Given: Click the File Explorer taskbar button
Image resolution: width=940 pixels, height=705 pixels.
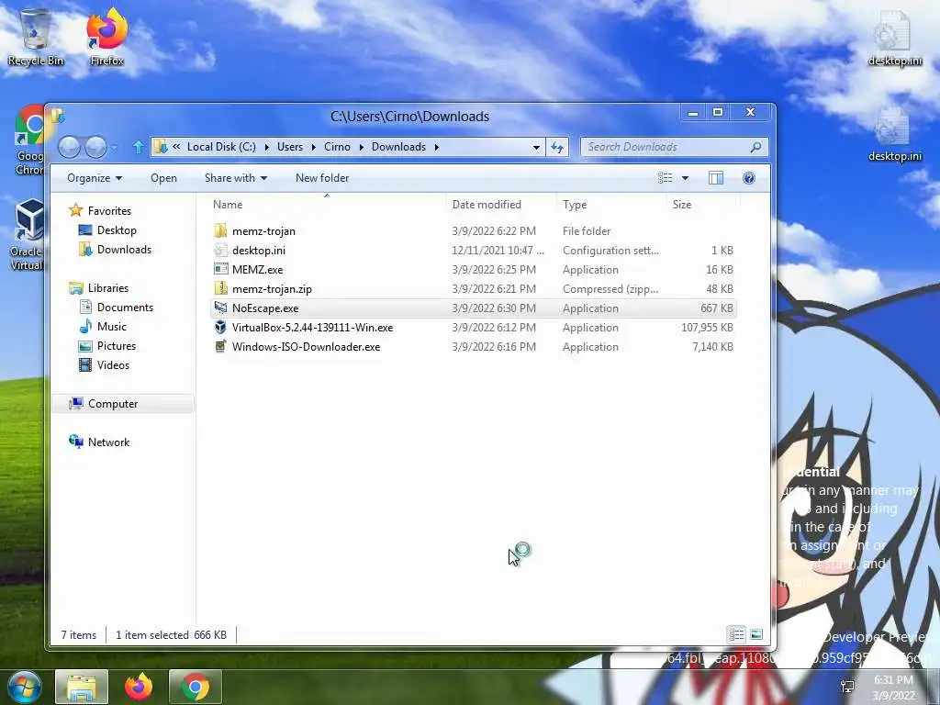Looking at the screenshot, I should click(x=82, y=687).
